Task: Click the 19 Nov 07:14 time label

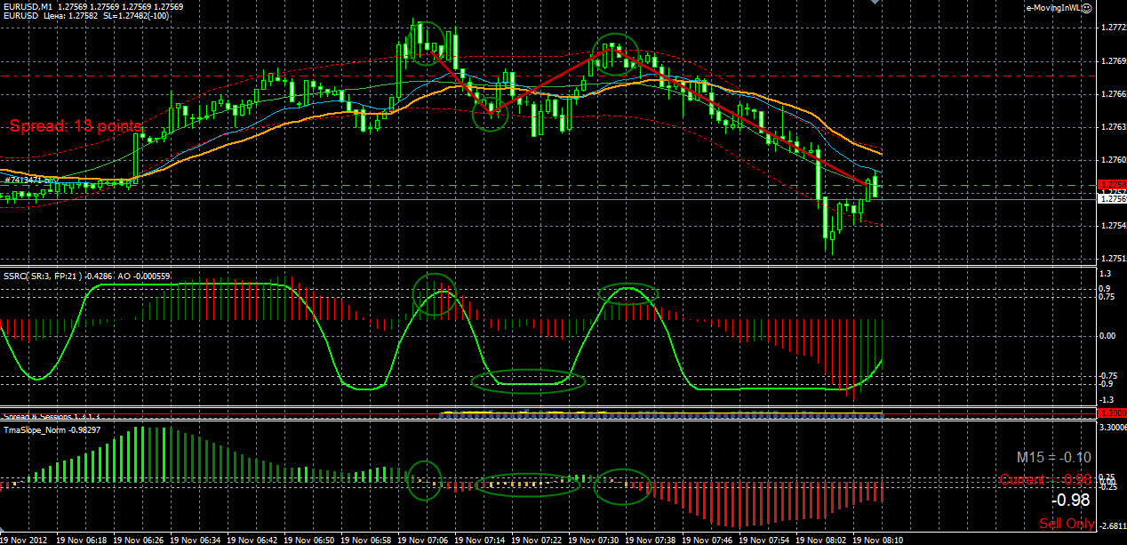Action: coord(480,540)
